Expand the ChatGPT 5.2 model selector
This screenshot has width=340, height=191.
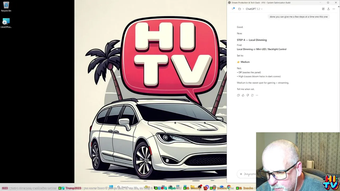pyautogui.click(x=254, y=9)
